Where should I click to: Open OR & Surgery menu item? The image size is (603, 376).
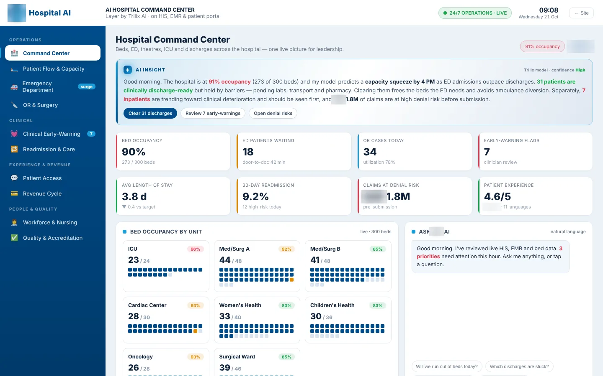point(53,105)
